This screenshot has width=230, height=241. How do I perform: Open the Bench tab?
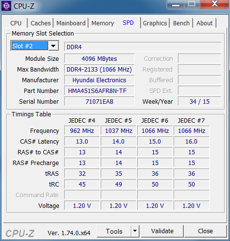click(x=181, y=23)
